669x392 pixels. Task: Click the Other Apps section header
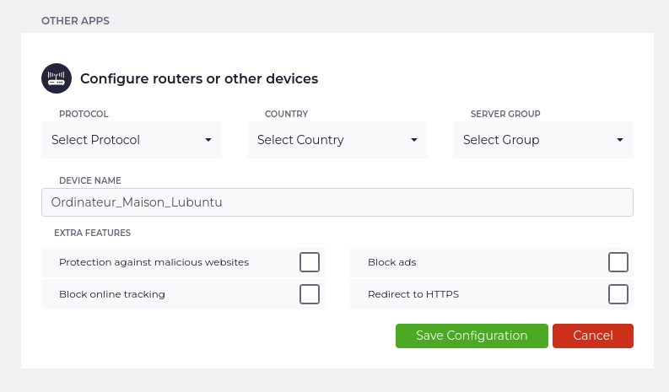click(x=75, y=20)
